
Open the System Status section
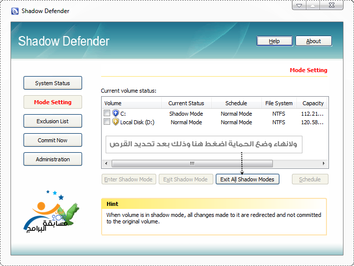(x=53, y=83)
